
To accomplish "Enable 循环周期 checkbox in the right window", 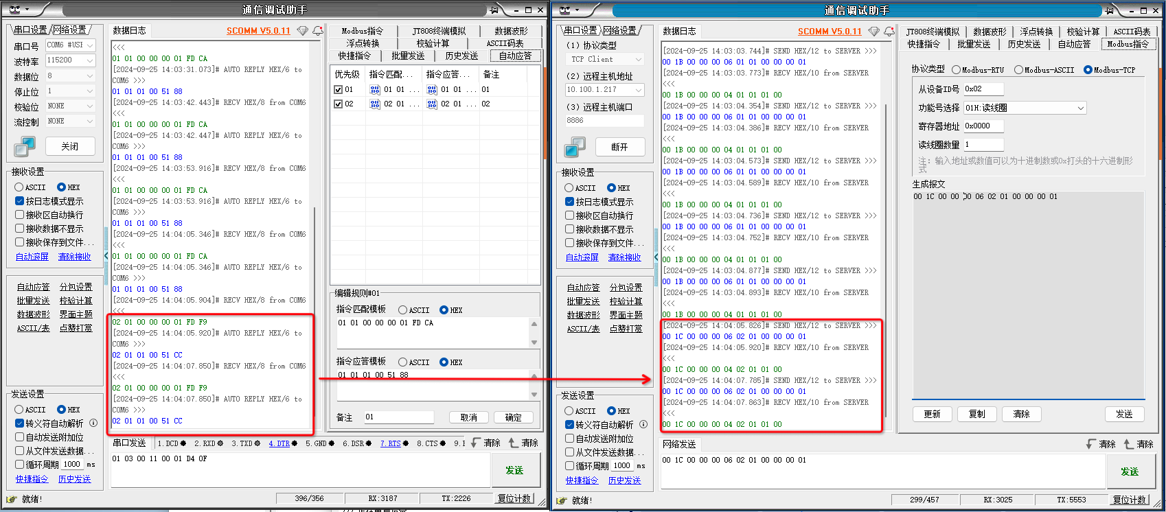I will click(569, 466).
